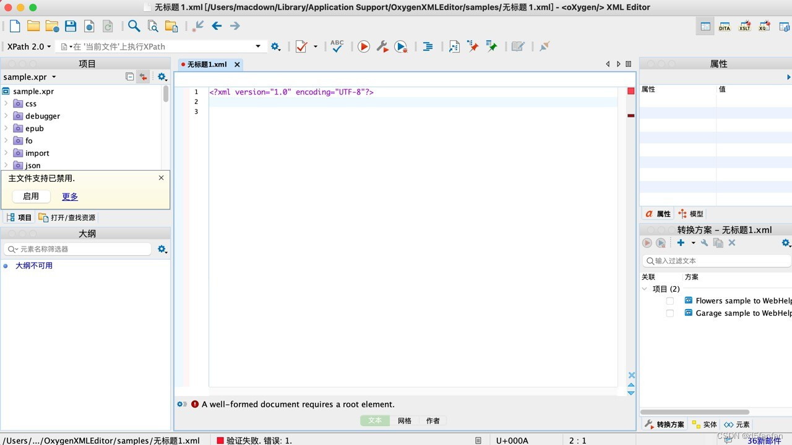
Task: Select the format and indent icon
Action: tap(428, 46)
